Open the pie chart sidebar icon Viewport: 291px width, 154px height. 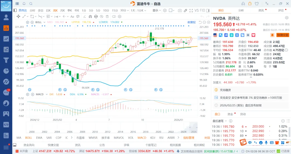tap(6, 71)
